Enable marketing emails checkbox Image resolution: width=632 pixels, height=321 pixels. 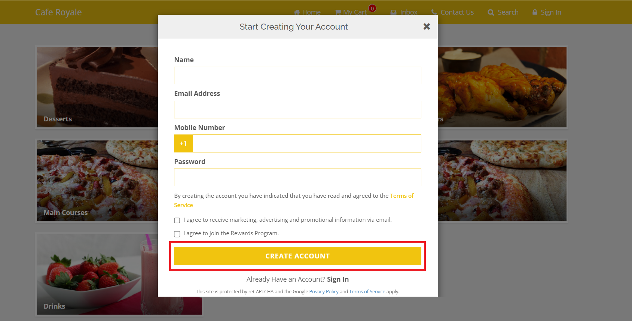(177, 220)
